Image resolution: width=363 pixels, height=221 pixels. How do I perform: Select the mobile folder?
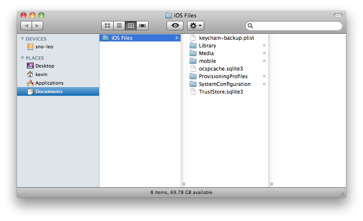click(x=227, y=61)
